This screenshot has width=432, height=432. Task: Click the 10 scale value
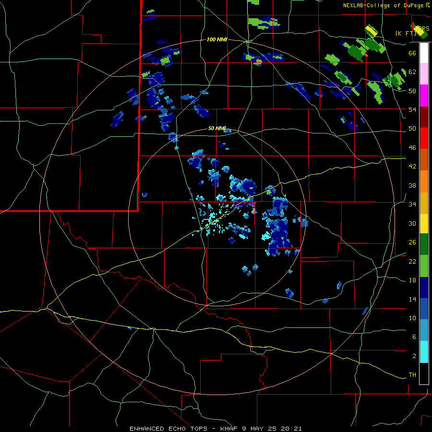[x=412, y=318]
